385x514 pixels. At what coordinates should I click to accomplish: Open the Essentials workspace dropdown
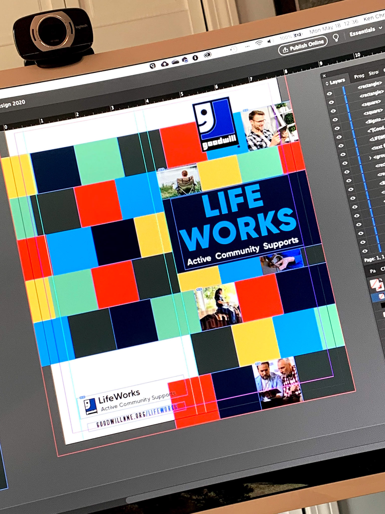tap(366, 31)
